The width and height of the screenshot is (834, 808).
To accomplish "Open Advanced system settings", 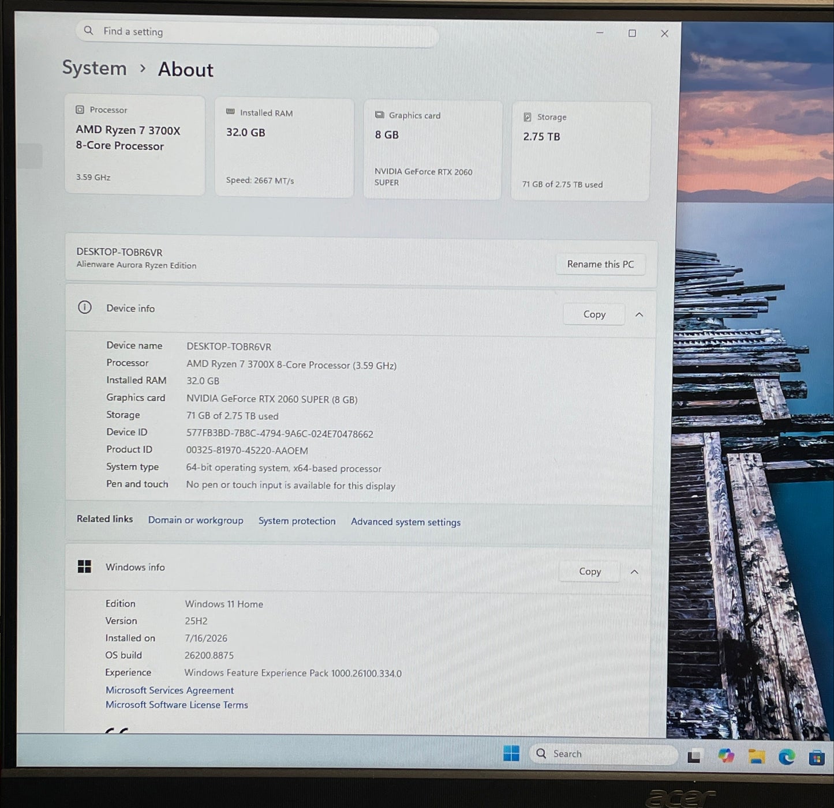I will pos(406,522).
